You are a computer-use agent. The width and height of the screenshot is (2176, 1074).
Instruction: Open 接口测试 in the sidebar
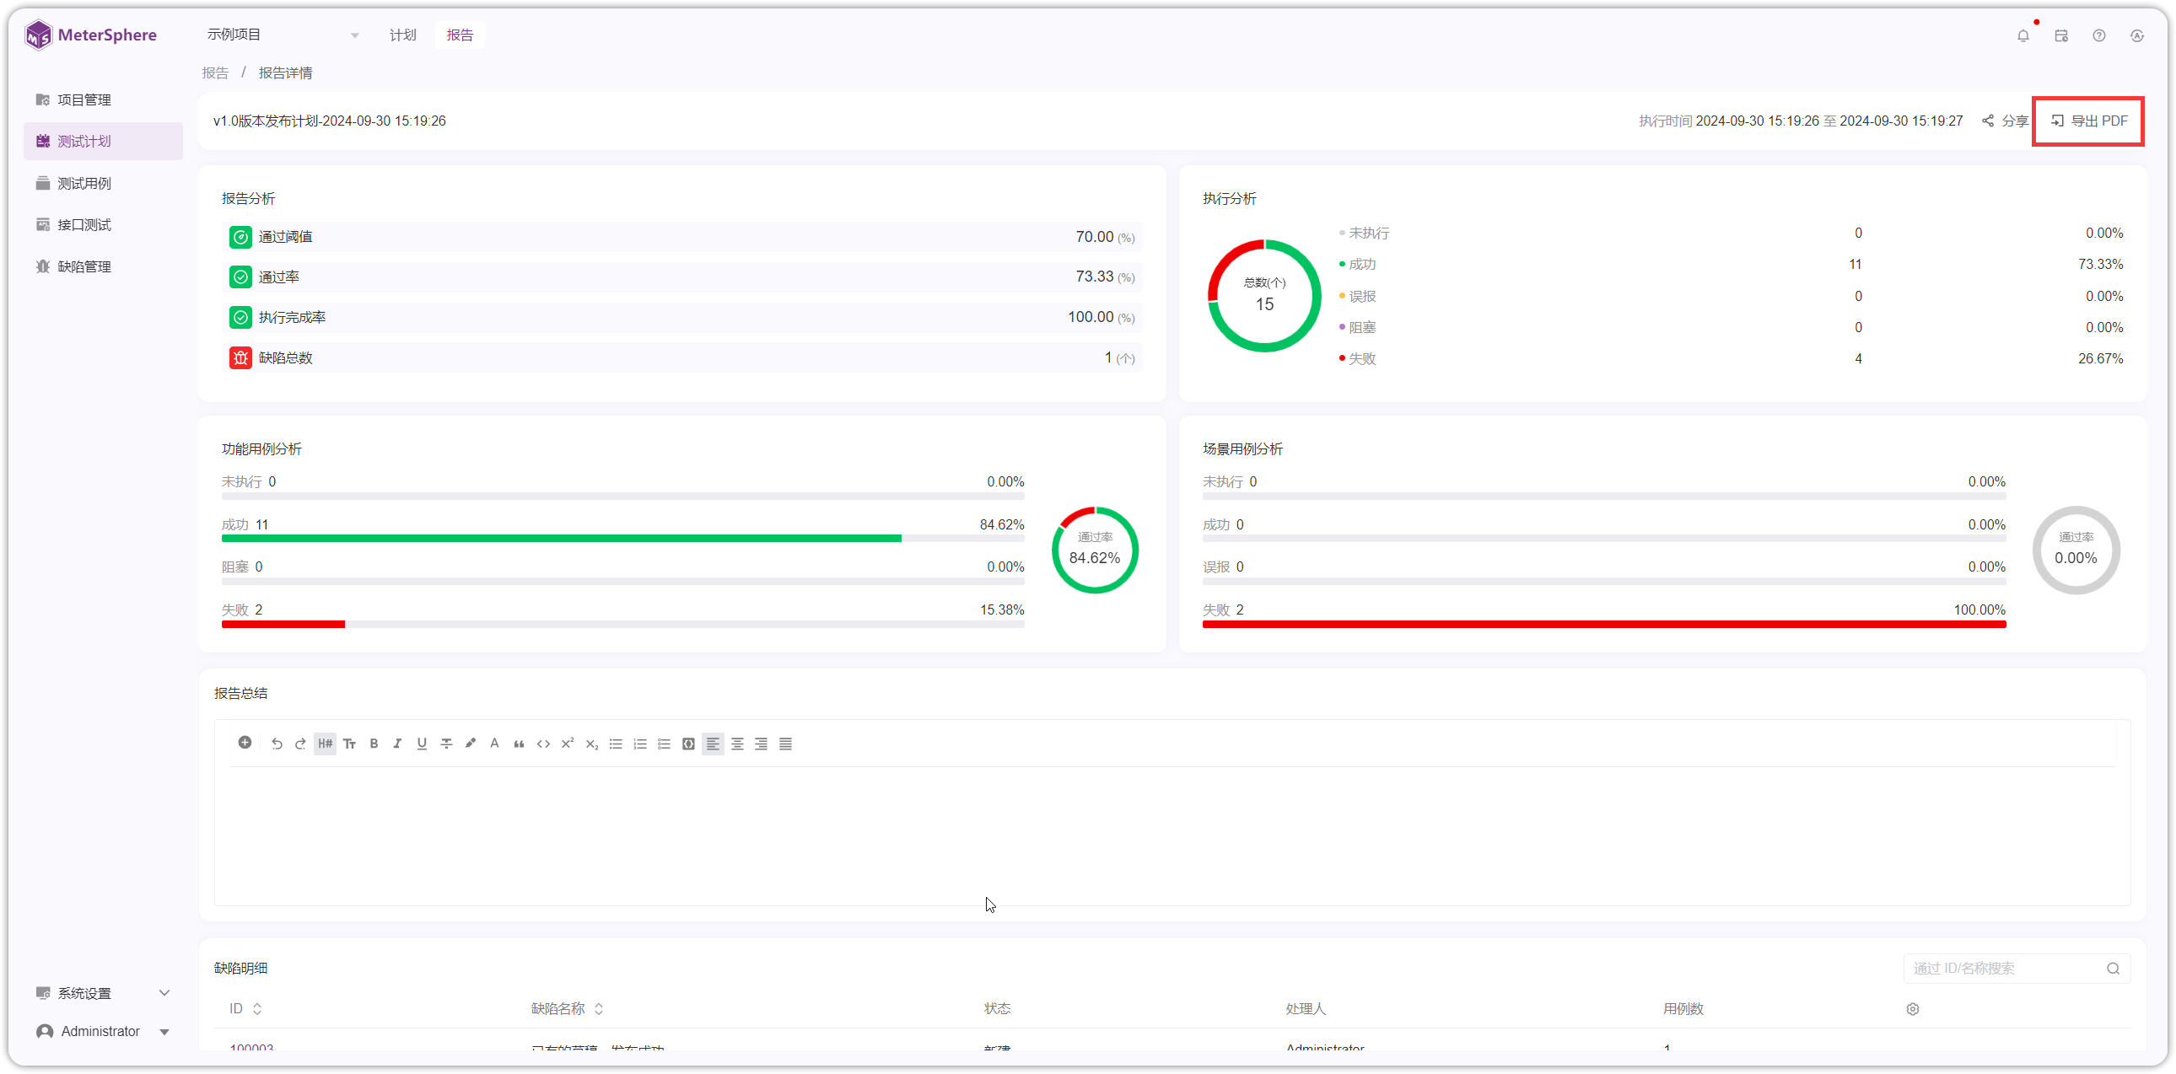point(103,224)
